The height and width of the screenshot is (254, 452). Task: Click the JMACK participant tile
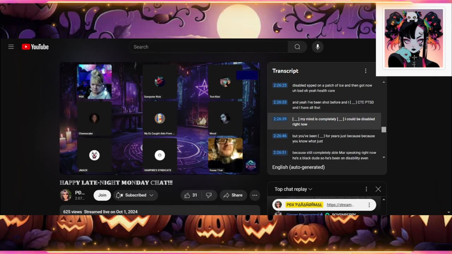(94, 155)
